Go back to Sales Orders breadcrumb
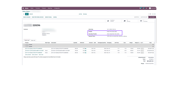 click(x=26, y=11)
